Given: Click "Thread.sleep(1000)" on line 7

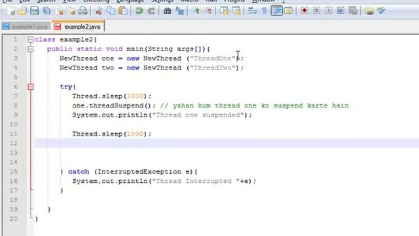Looking at the screenshot, I should [109, 96].
